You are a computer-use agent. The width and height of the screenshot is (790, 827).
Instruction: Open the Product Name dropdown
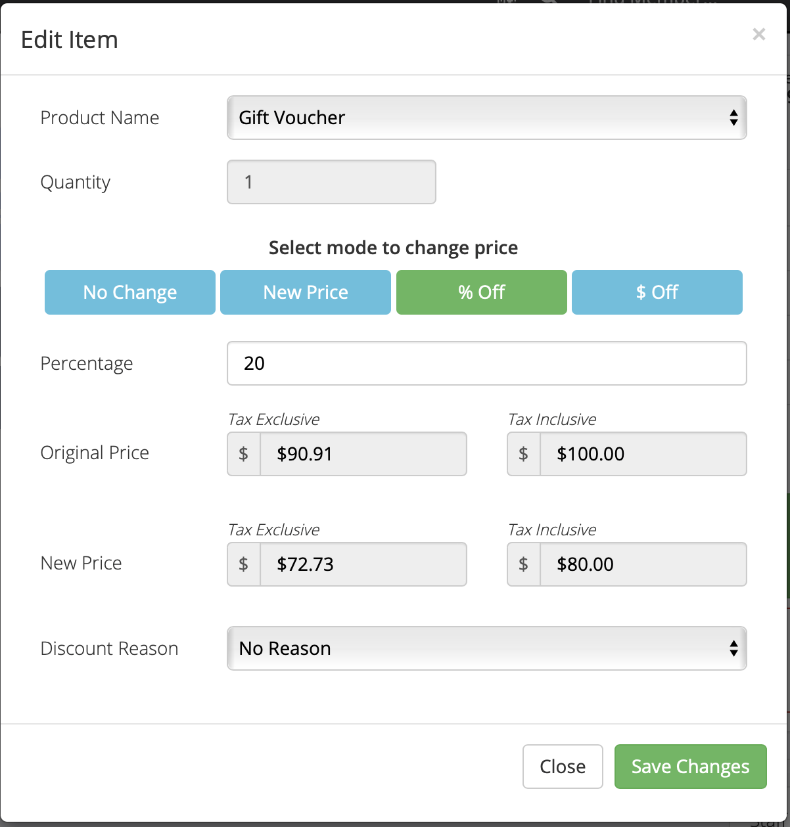pos(486,118)
